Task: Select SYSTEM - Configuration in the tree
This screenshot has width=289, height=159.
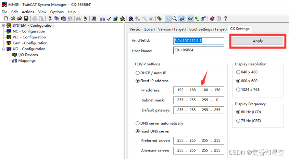Action: pyautogui.click(x=33, y=25)
